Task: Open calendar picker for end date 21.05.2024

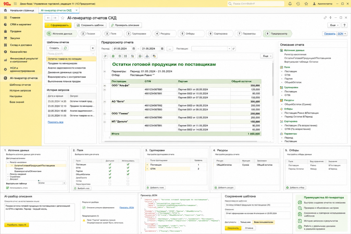Action: 162,49
